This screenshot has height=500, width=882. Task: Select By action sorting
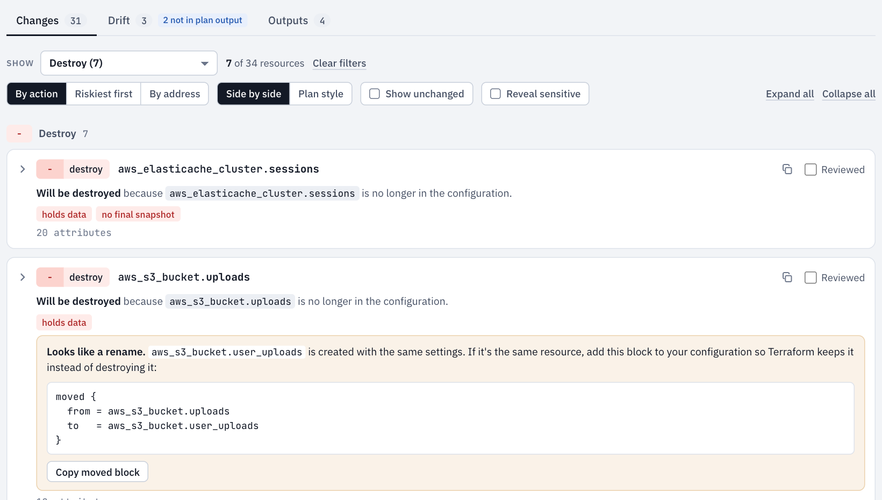coord(37,94)
